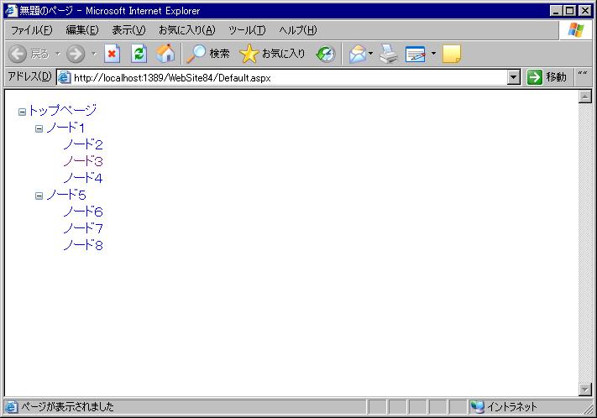Minimize the Internet Explorer window

tap(556, 11)
